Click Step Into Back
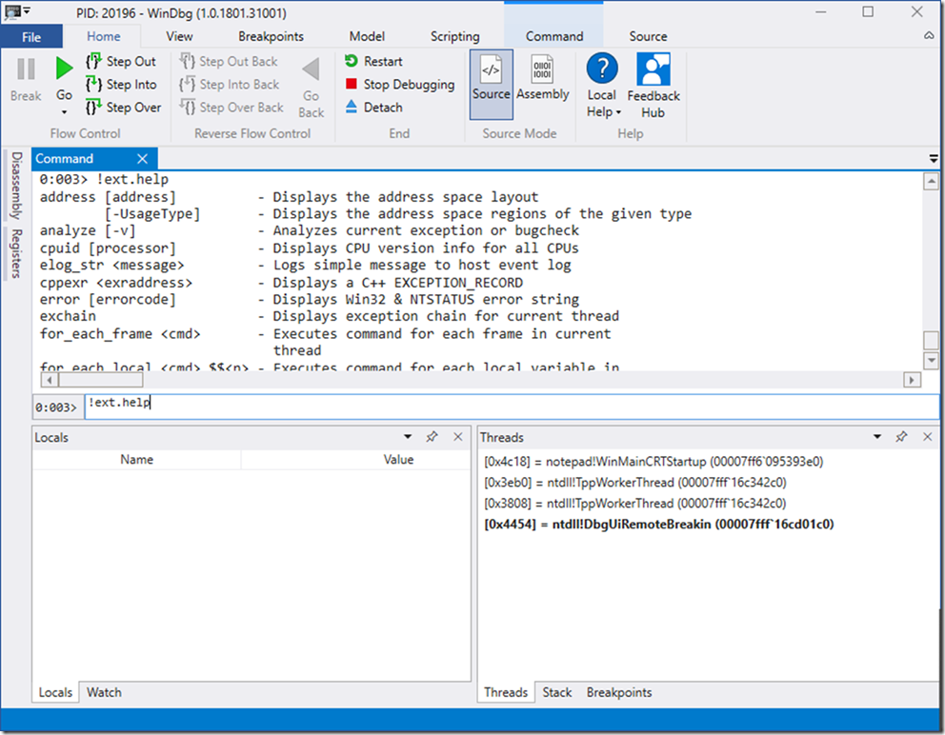The height and width of the screenshot is (735, 945). click(x=229, y=85)
